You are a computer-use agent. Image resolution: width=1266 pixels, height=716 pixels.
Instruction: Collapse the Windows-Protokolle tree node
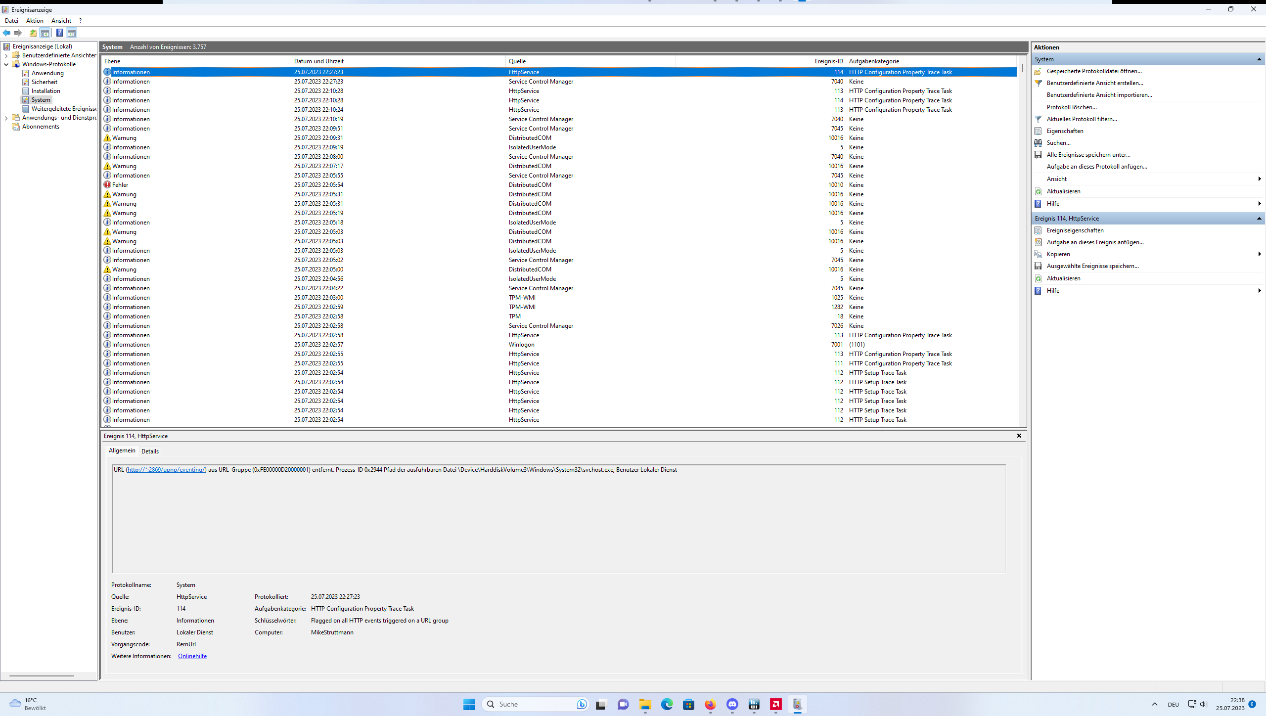tap(6, 64)
